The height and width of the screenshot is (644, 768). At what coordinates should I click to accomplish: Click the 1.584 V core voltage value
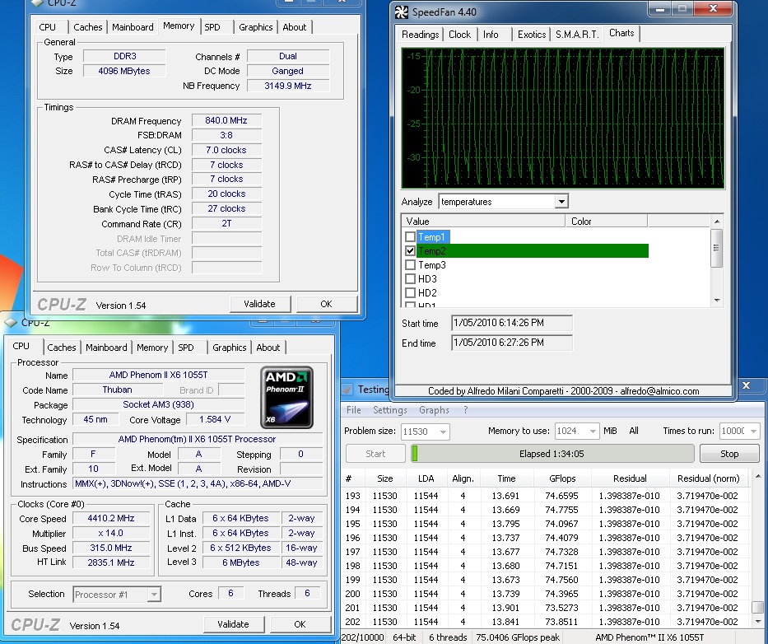(215, 419)
